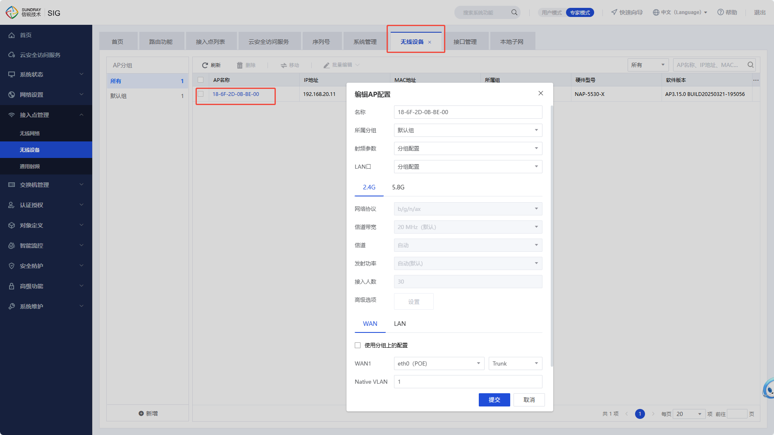Go to the next page arrow
This screenshot has height=435, width=774.
[x=653, y=414]
